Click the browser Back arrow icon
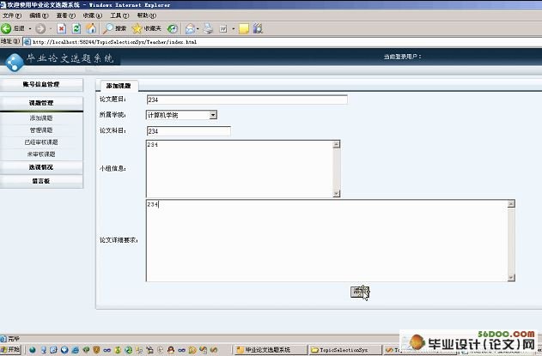 click(x=7, y=28)
